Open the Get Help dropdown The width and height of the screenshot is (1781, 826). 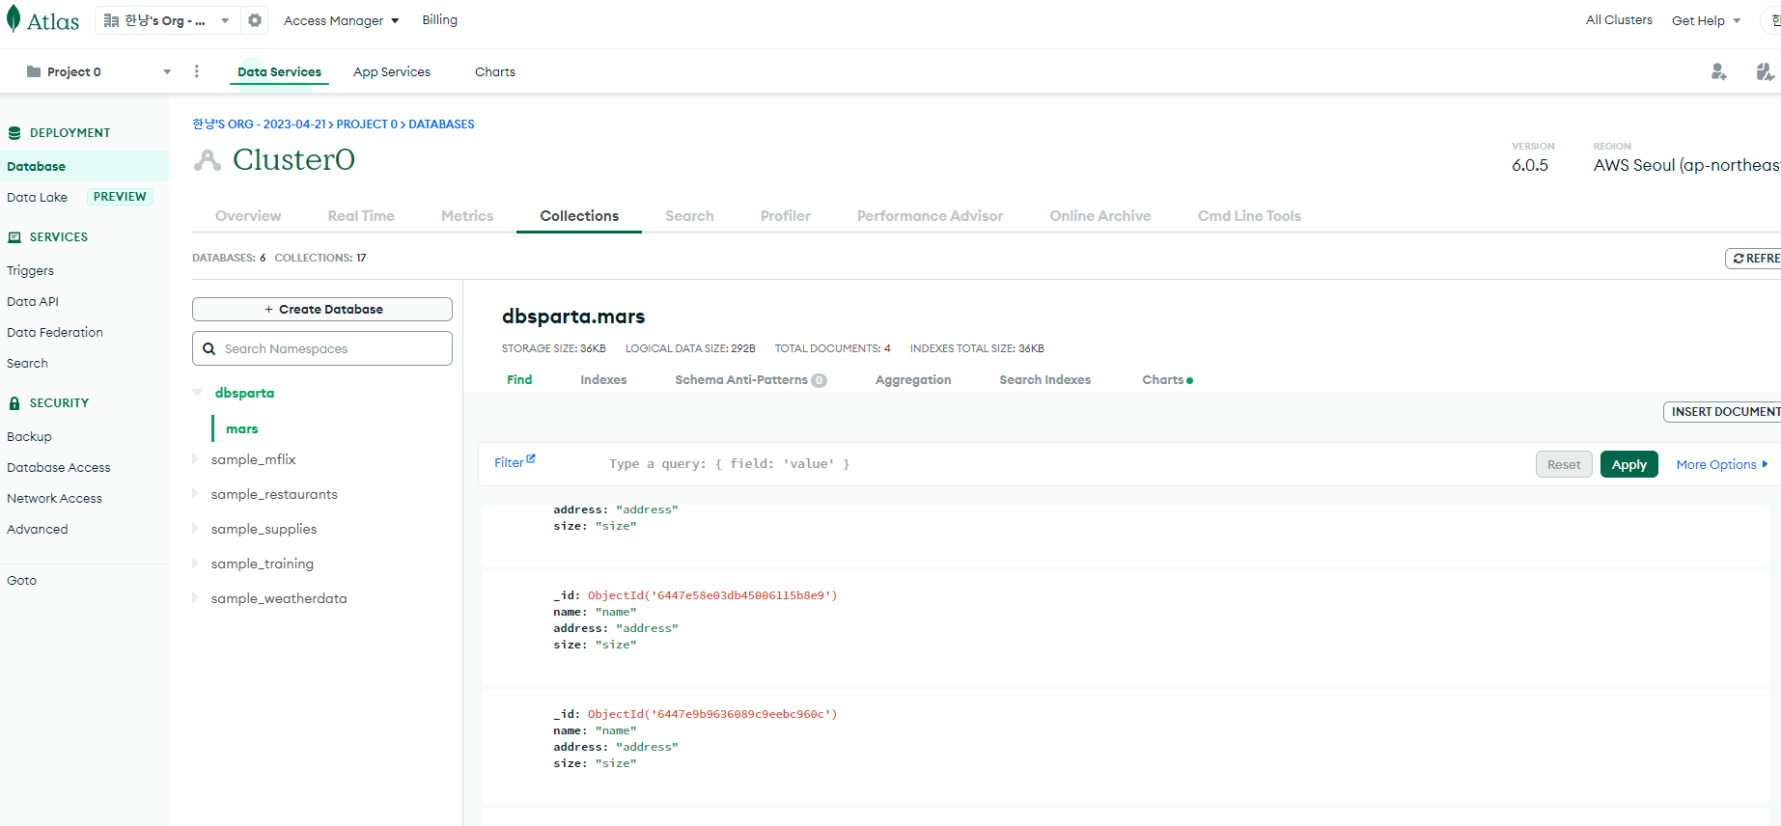coord(1706,20)
